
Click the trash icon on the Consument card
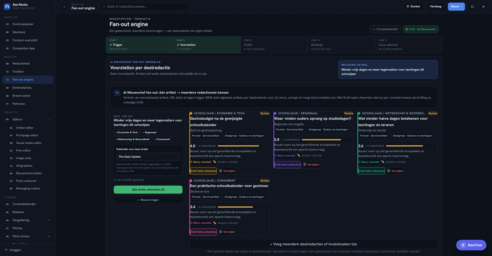click(x=221, y=232)
